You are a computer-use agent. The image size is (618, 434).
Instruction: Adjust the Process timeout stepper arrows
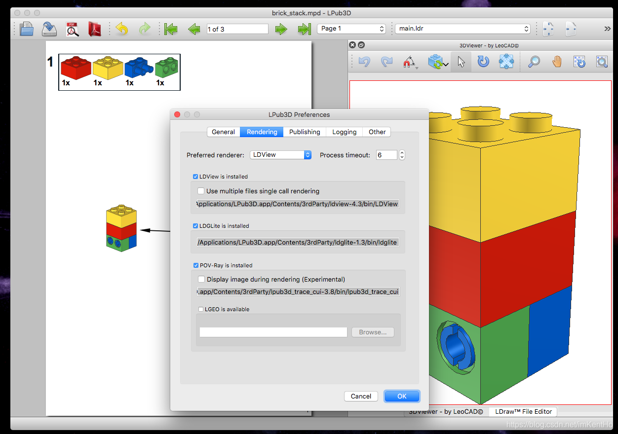(402, 155)
